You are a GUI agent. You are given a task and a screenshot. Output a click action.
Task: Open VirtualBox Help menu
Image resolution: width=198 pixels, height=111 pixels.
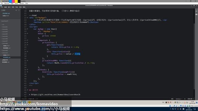point(27,3)
